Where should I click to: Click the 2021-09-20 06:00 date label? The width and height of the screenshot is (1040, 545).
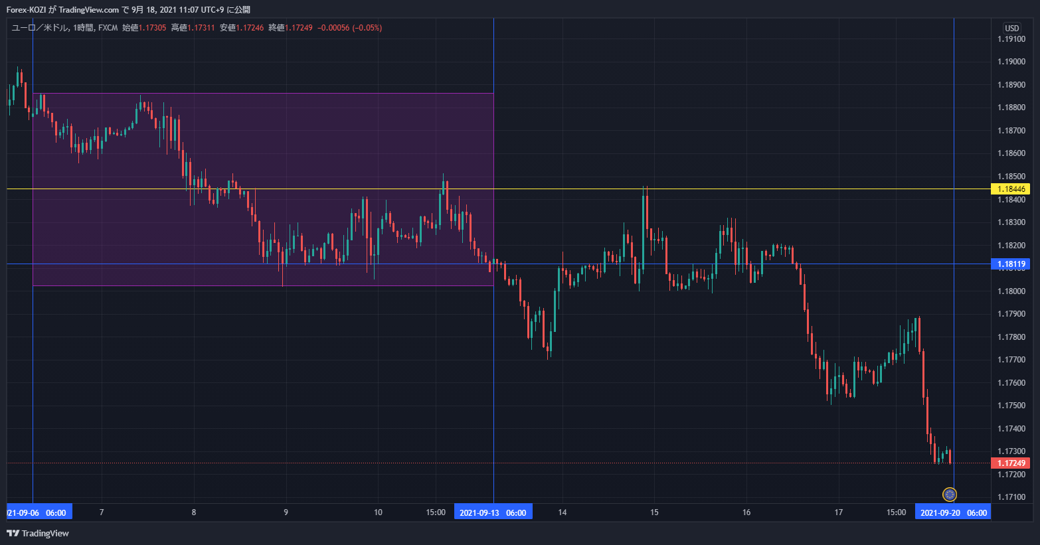(x=953, y=512)
